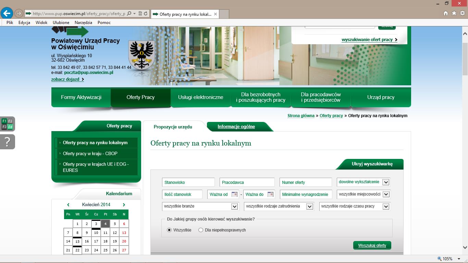Open browser settings gear icon
The height and width of the screenshot is (263, 468).
[x=462, y=13]
